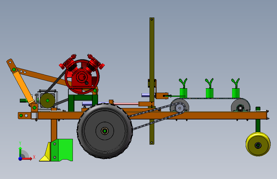Select the right gray conveyor pulley

[x=241, y=105]
